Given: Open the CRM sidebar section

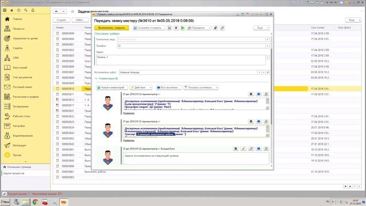Looking at the screenshot, I should (x=15, y=58).
